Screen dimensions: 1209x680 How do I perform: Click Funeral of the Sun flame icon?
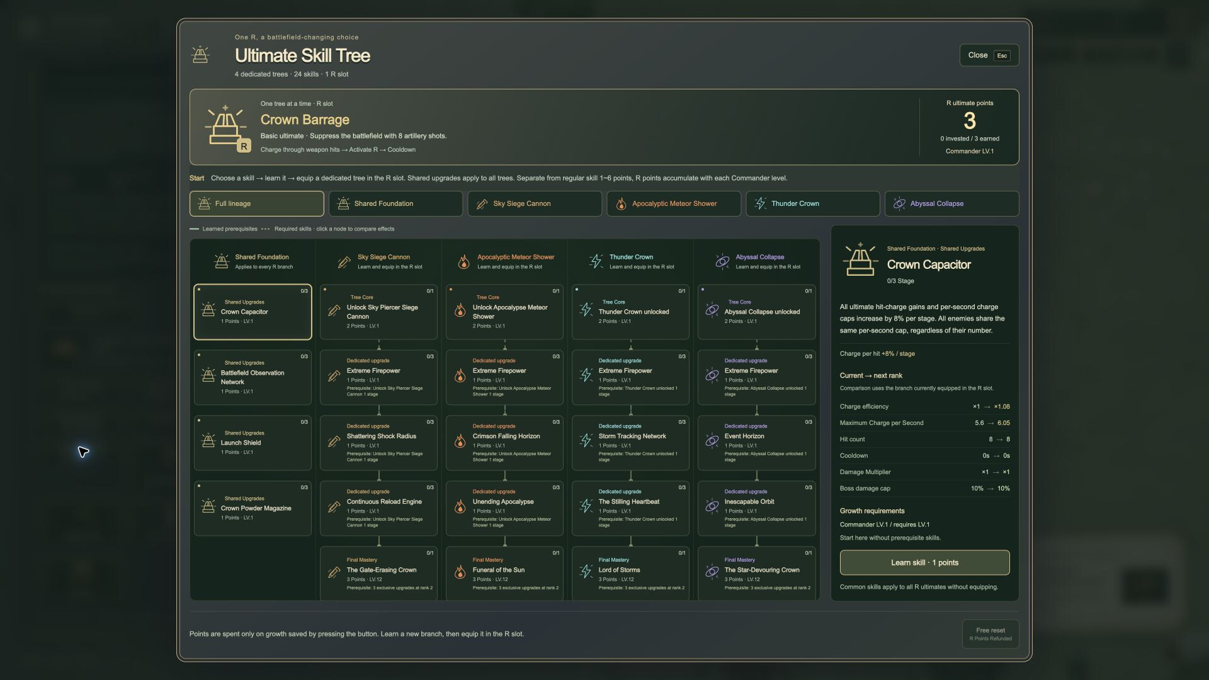point(460,572)
